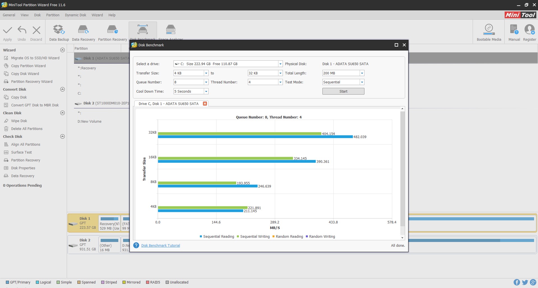This screenshot has width=538, height=288.
Task: Select the Disk 2 GPT disk map block
Action: [x=83, y=244]
